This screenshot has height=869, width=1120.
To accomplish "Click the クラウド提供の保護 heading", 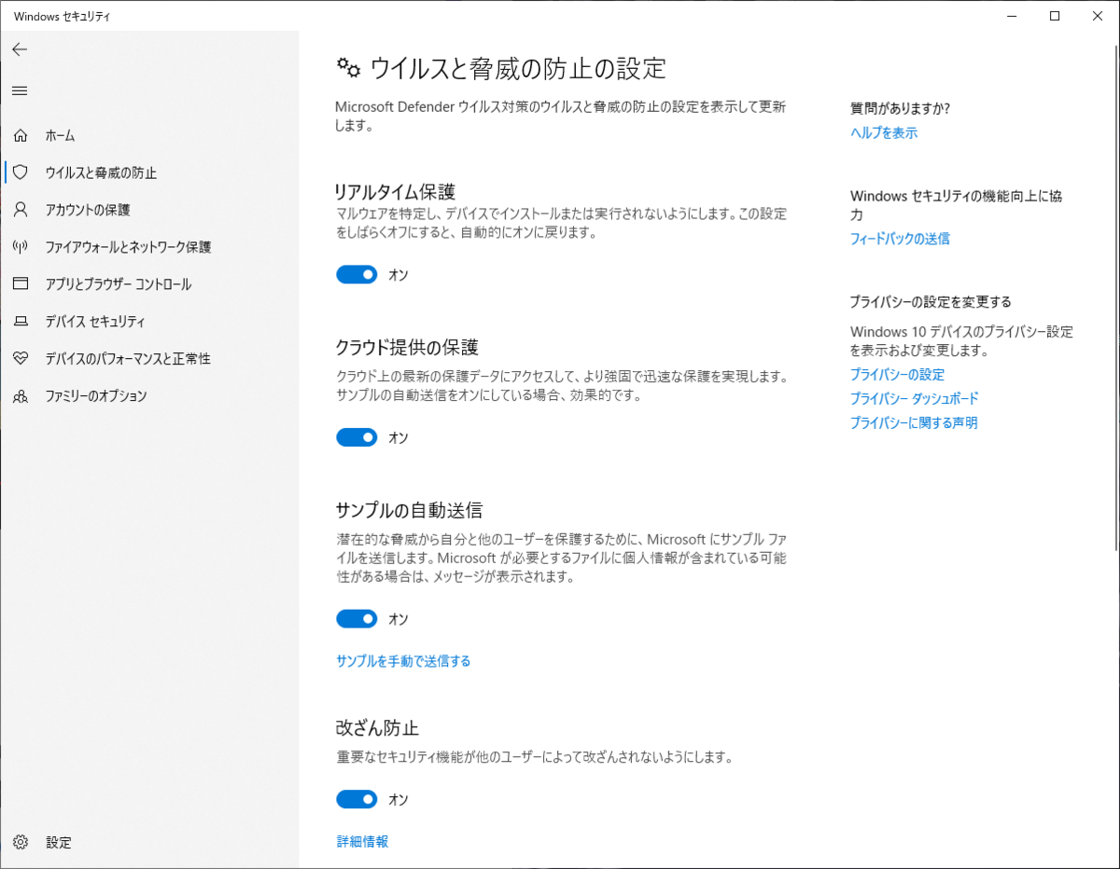I will pyautogui.click(x=407, y=348).
